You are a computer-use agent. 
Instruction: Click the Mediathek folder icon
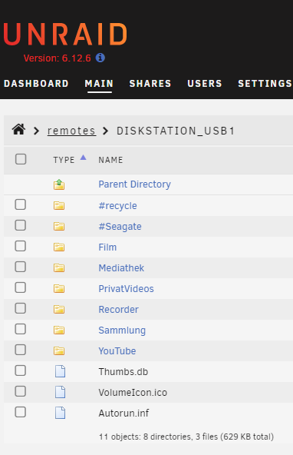pos(59,267)
